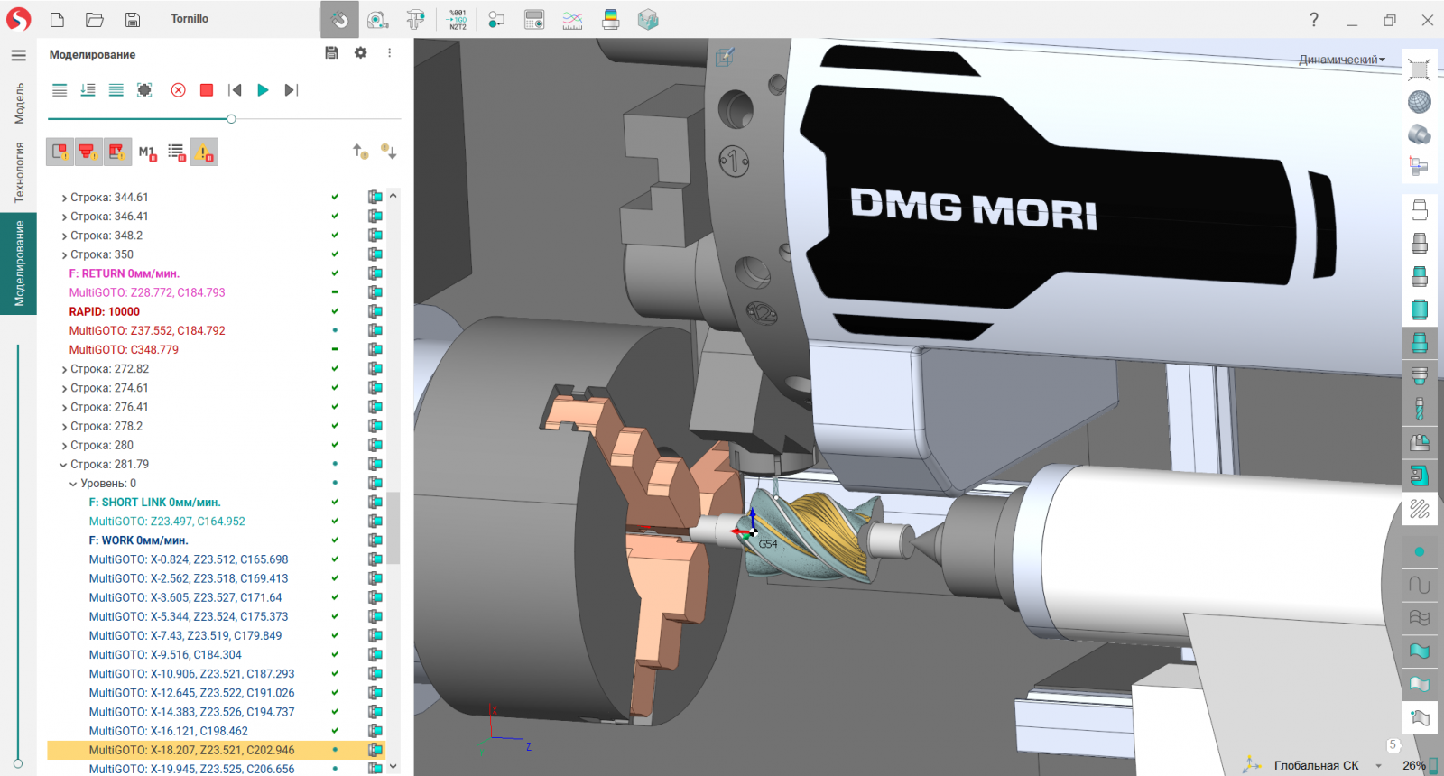Viewport: 1444px width, 776px height.
Task: Open the hamburger menu
Action: coord(18,55)
